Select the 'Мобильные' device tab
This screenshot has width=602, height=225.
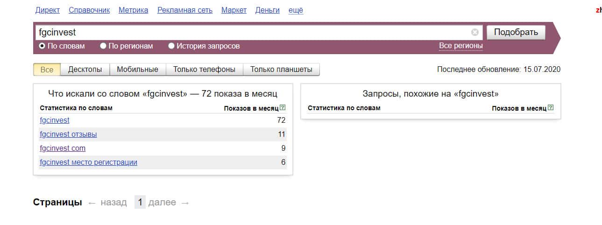point(137,70)
